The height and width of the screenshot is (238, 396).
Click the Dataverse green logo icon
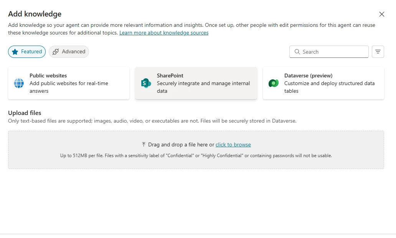point(274,83)
